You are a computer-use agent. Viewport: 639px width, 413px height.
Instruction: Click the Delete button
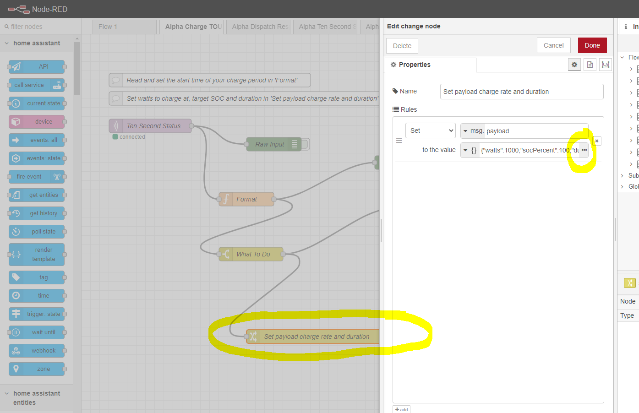(x=402, y=46)
